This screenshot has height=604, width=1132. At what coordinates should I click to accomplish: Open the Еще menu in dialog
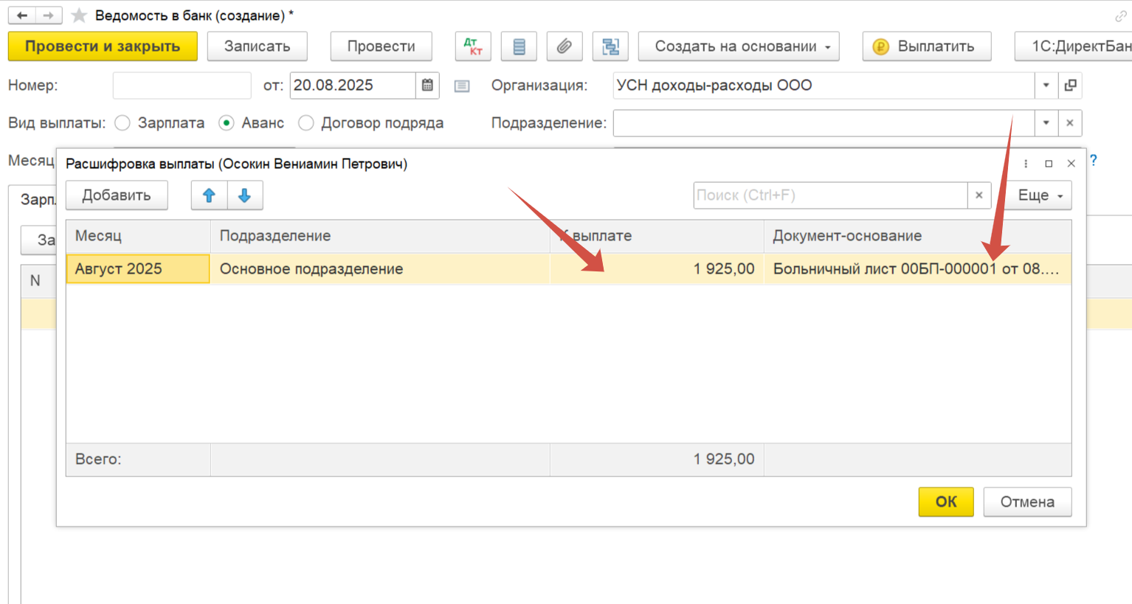coord(1040,195)
